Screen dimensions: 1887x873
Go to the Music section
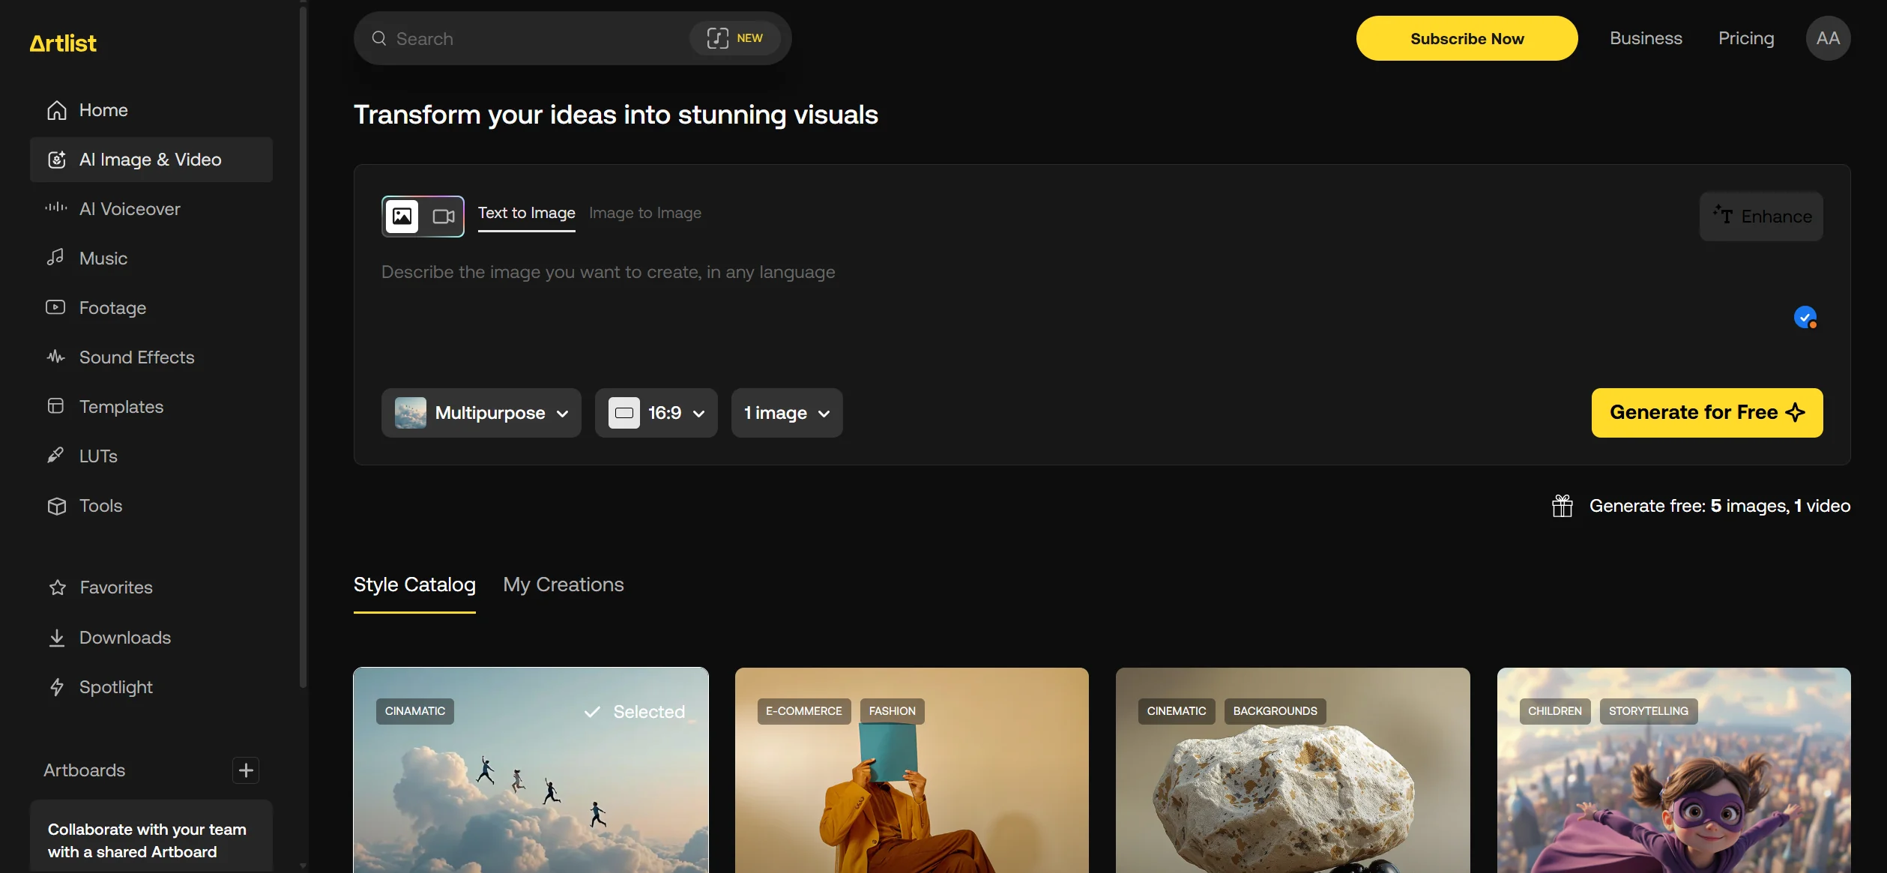coord(103,259)
